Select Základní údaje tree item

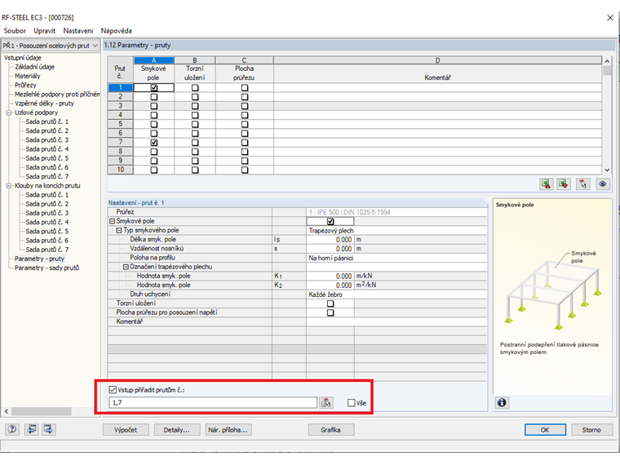[34, 67]
